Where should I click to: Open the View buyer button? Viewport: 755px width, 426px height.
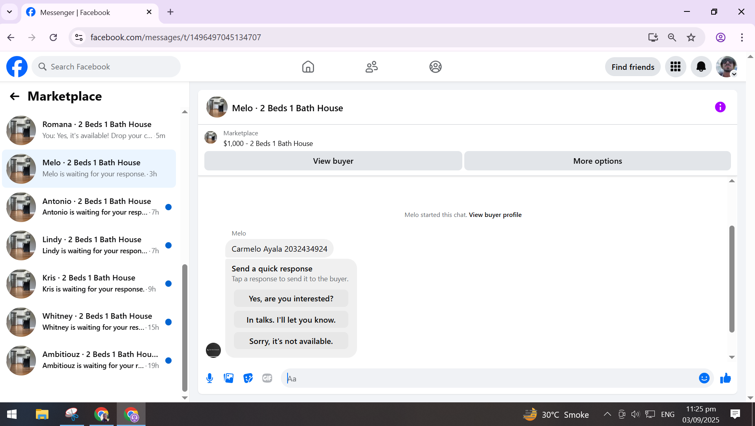pos(333,161)
